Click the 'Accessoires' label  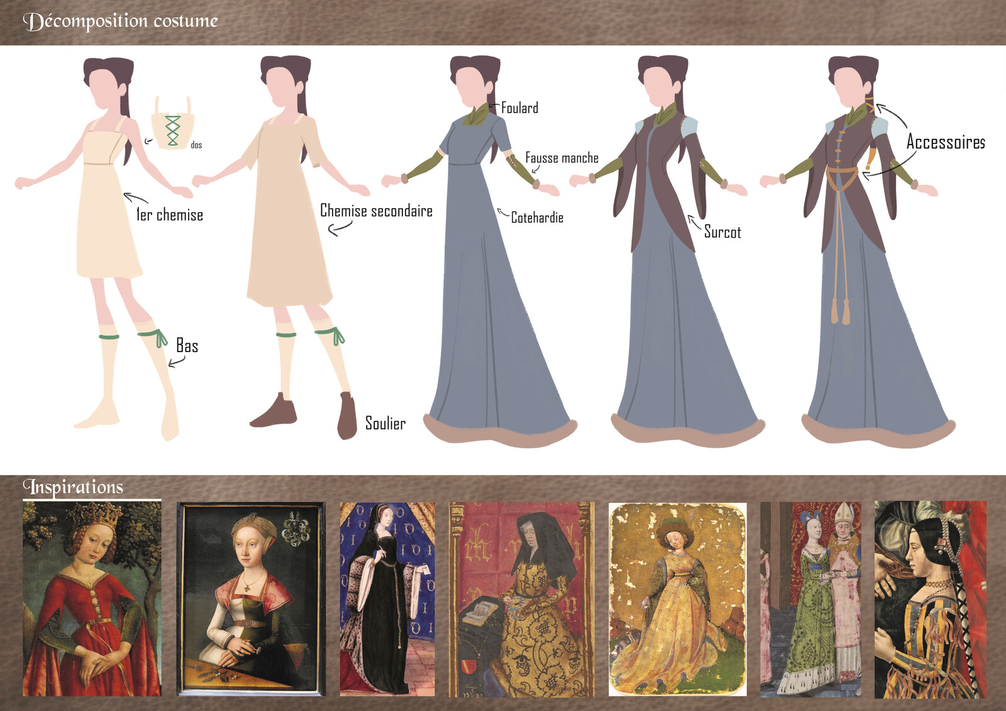pos(946,142)
